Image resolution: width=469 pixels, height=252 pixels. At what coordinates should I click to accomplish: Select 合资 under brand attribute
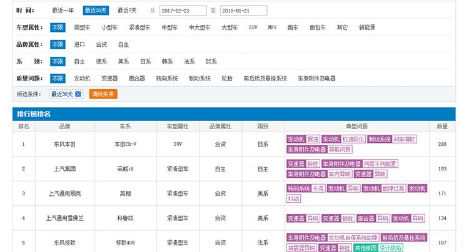point(101,44)
